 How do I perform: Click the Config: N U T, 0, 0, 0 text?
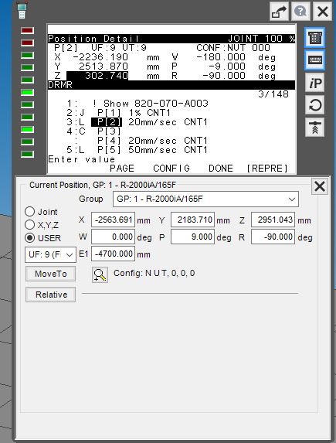pos(154,274)
